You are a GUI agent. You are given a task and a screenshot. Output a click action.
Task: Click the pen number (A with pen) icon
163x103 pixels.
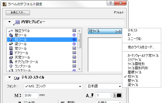tap(90, 95)
